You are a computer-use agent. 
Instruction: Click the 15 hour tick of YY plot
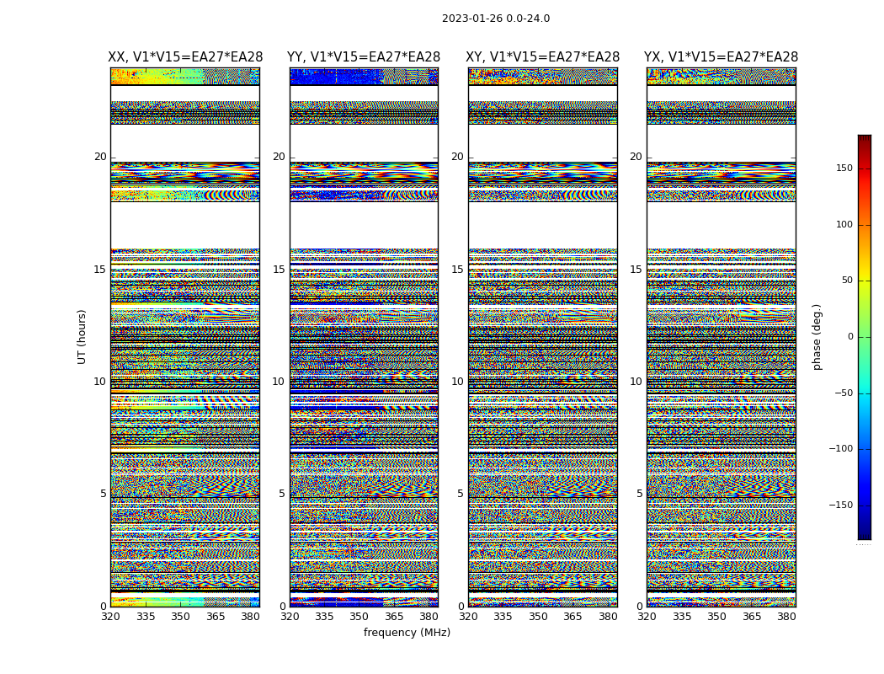pyautogui.click(x=279, y=270)
